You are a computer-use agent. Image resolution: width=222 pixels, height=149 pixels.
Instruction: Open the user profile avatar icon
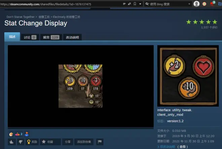[x=197, y=4]
